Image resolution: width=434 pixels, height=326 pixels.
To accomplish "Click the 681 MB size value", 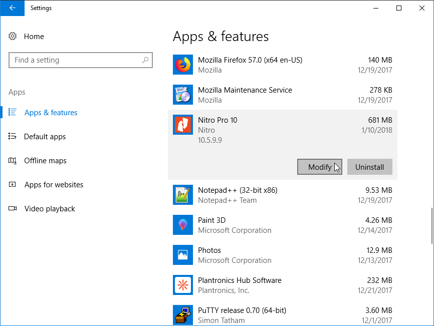I will pos(380,120).
